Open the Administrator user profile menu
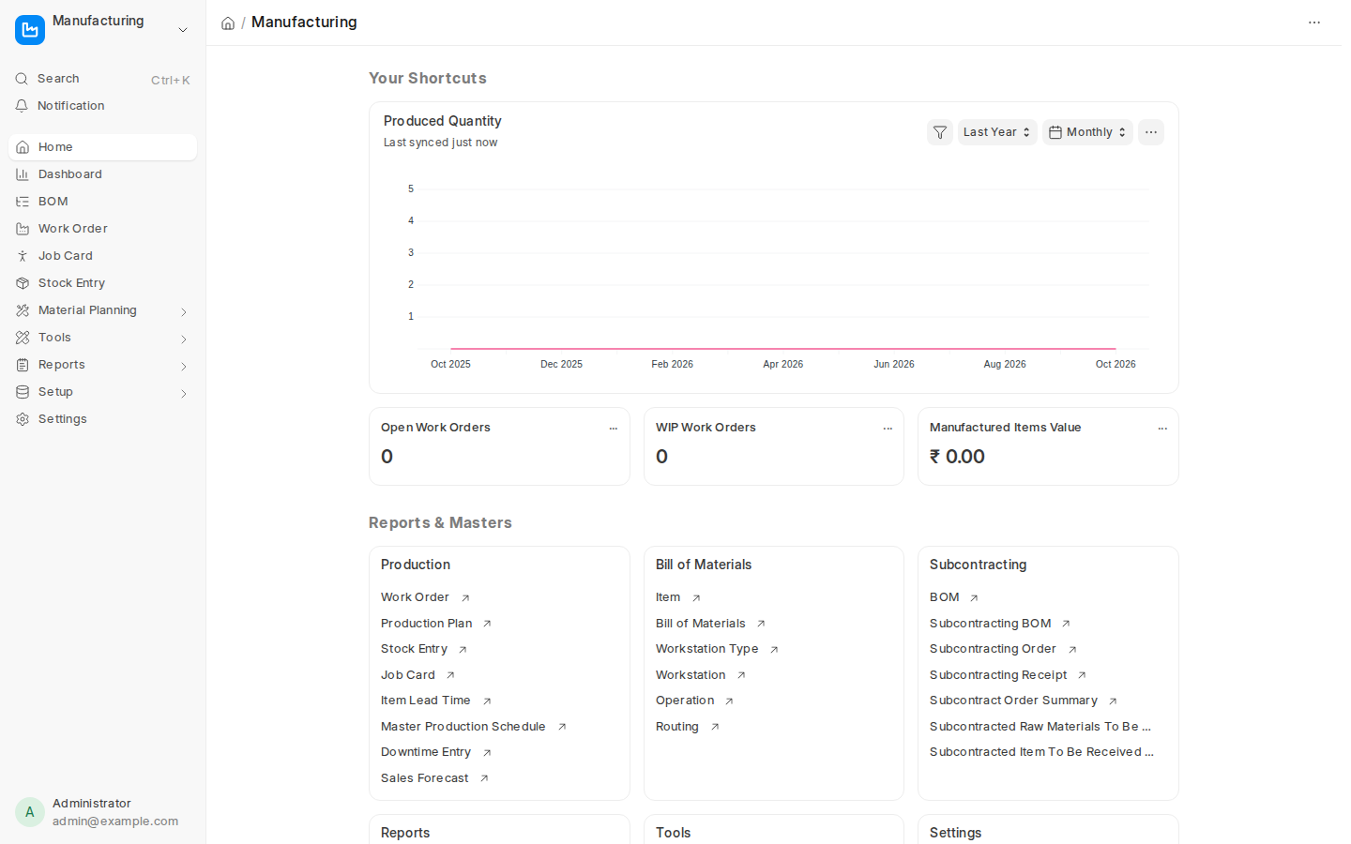 (102, 812)
